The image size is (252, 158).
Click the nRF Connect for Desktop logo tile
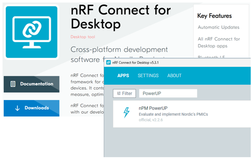(31, 32)
